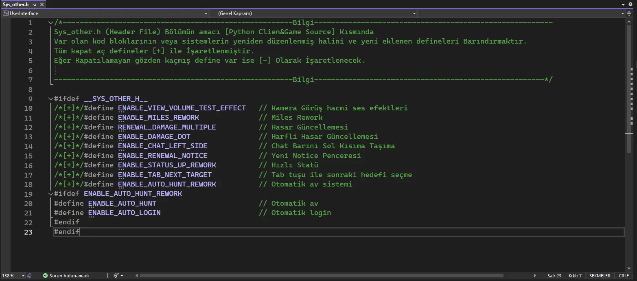The width and height of the screenshot is (637, 281).
Task: Click ENABLE_AUTO_HUNT_REWORK on line 18
Action: click(167, 184)
